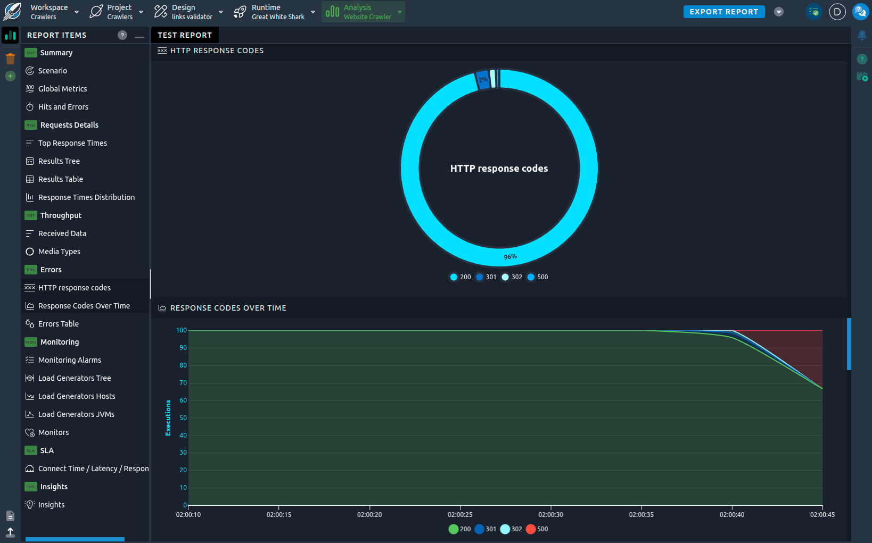This screenshot has height=543, width=872.
Task: Click the Export Report button
Action: coord(724,11)
